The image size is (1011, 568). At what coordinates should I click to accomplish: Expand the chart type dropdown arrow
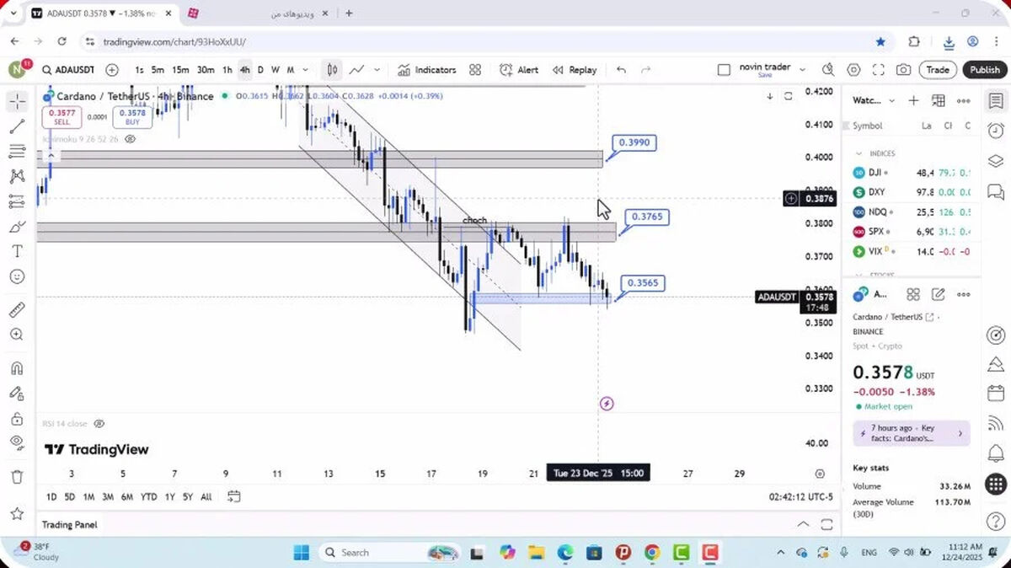377,70
